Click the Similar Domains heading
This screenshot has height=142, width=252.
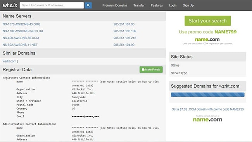[19, 53]
